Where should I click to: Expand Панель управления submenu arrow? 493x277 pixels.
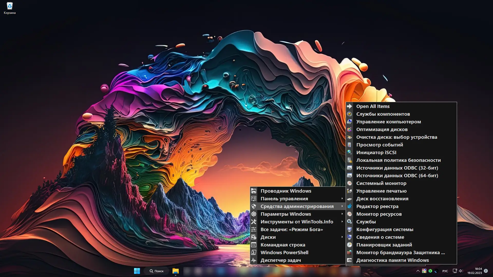point(342,199)
